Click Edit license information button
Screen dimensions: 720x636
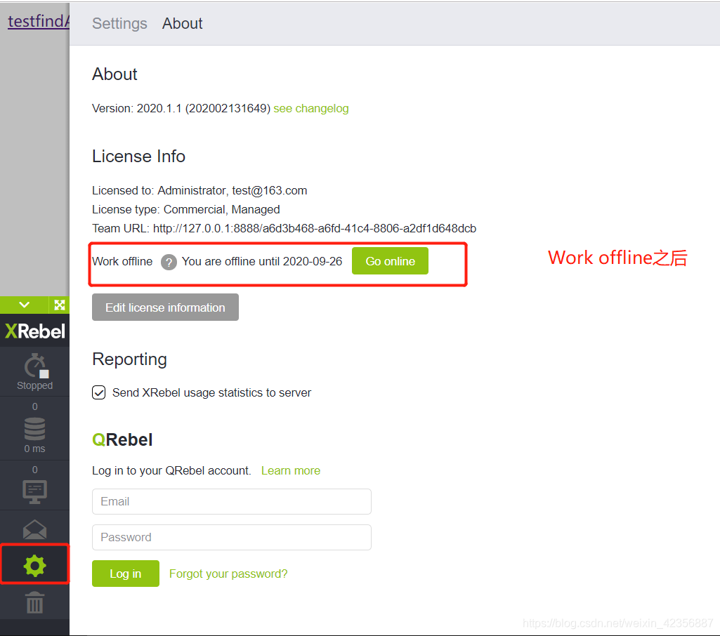tap(165, 307)
